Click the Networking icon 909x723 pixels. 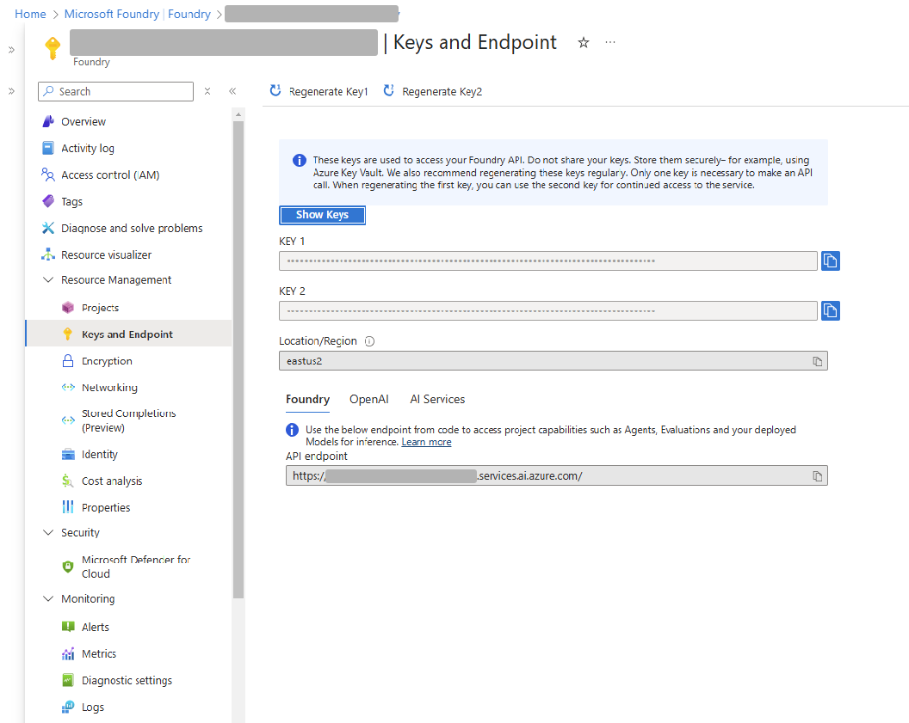pyautogui.click(x=68, y=387)
